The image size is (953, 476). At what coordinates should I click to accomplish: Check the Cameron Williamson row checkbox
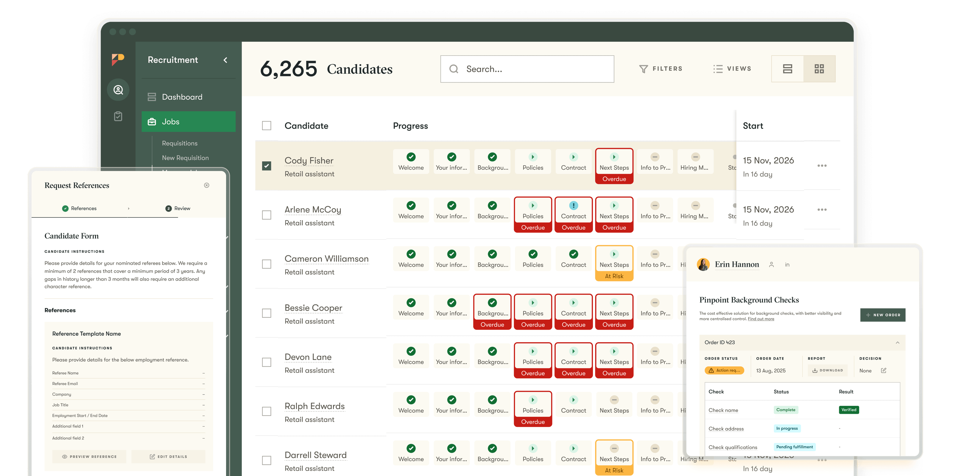266,264
